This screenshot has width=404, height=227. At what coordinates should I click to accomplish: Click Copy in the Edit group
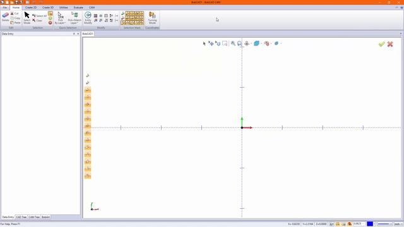(x=15, y=18)
